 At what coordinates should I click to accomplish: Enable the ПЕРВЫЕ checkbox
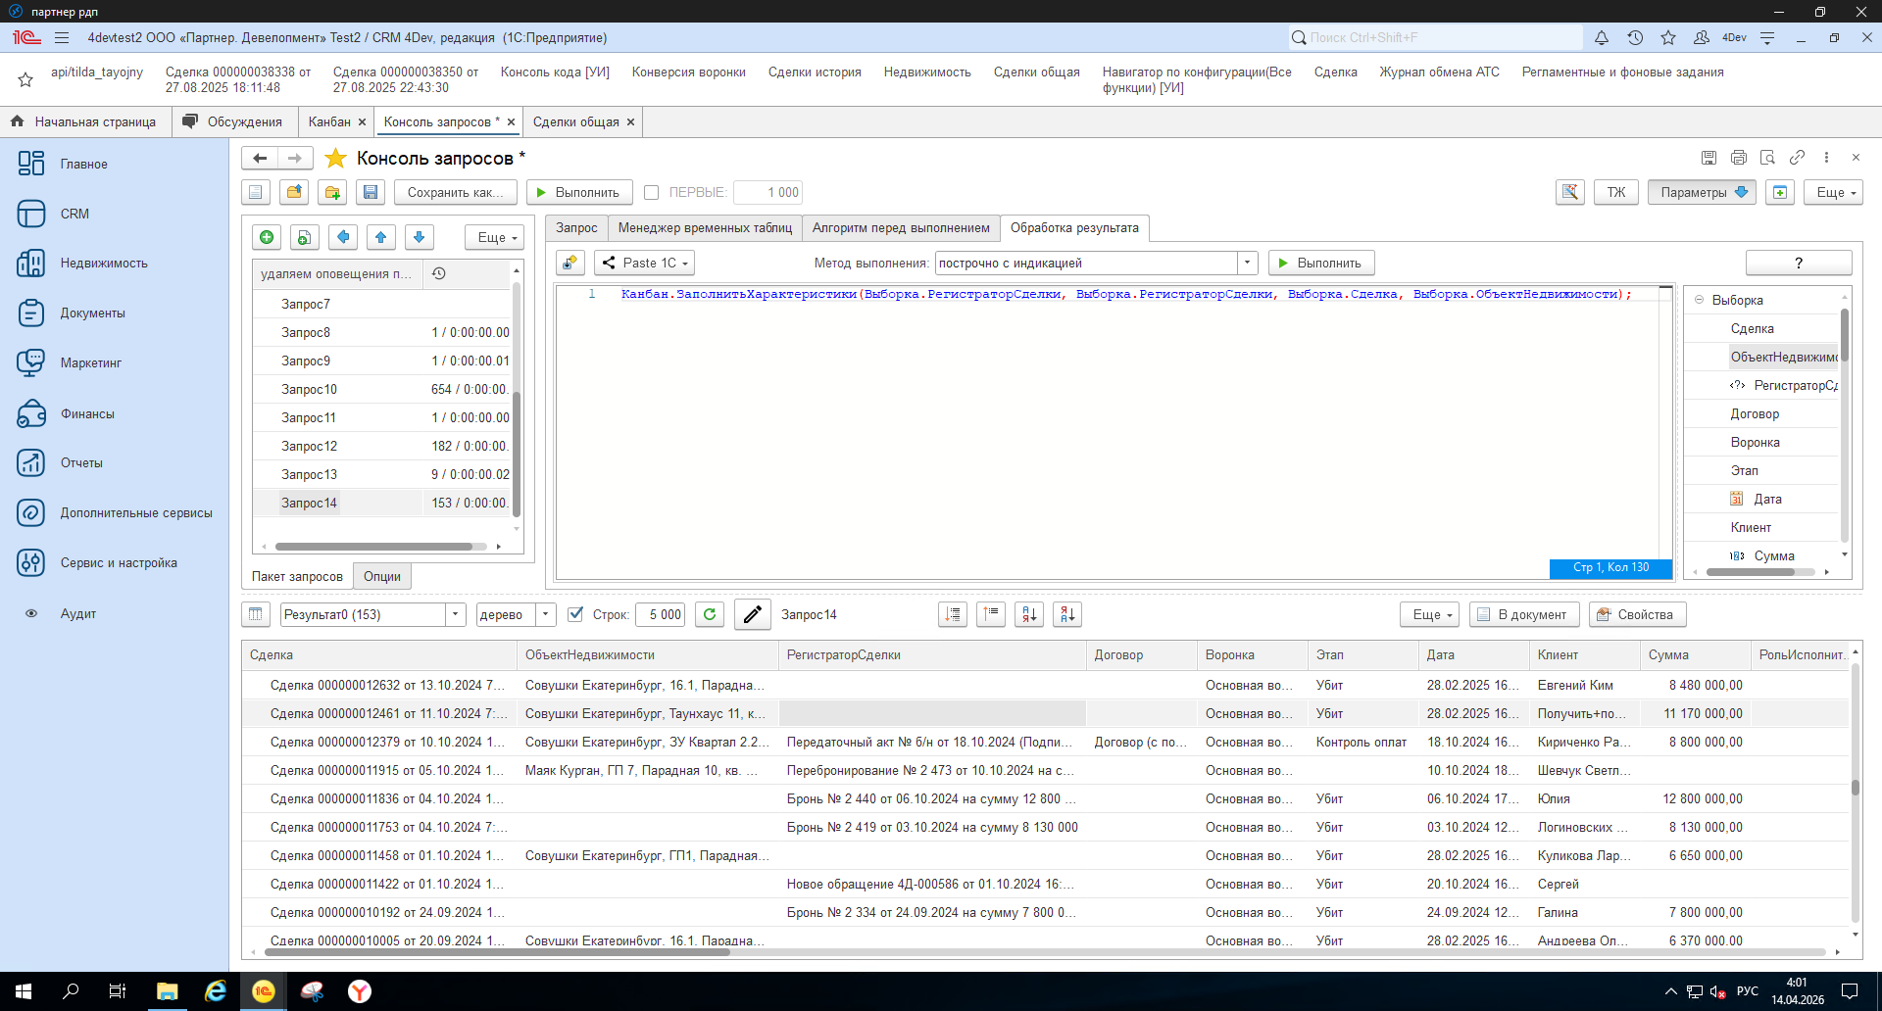651,193
